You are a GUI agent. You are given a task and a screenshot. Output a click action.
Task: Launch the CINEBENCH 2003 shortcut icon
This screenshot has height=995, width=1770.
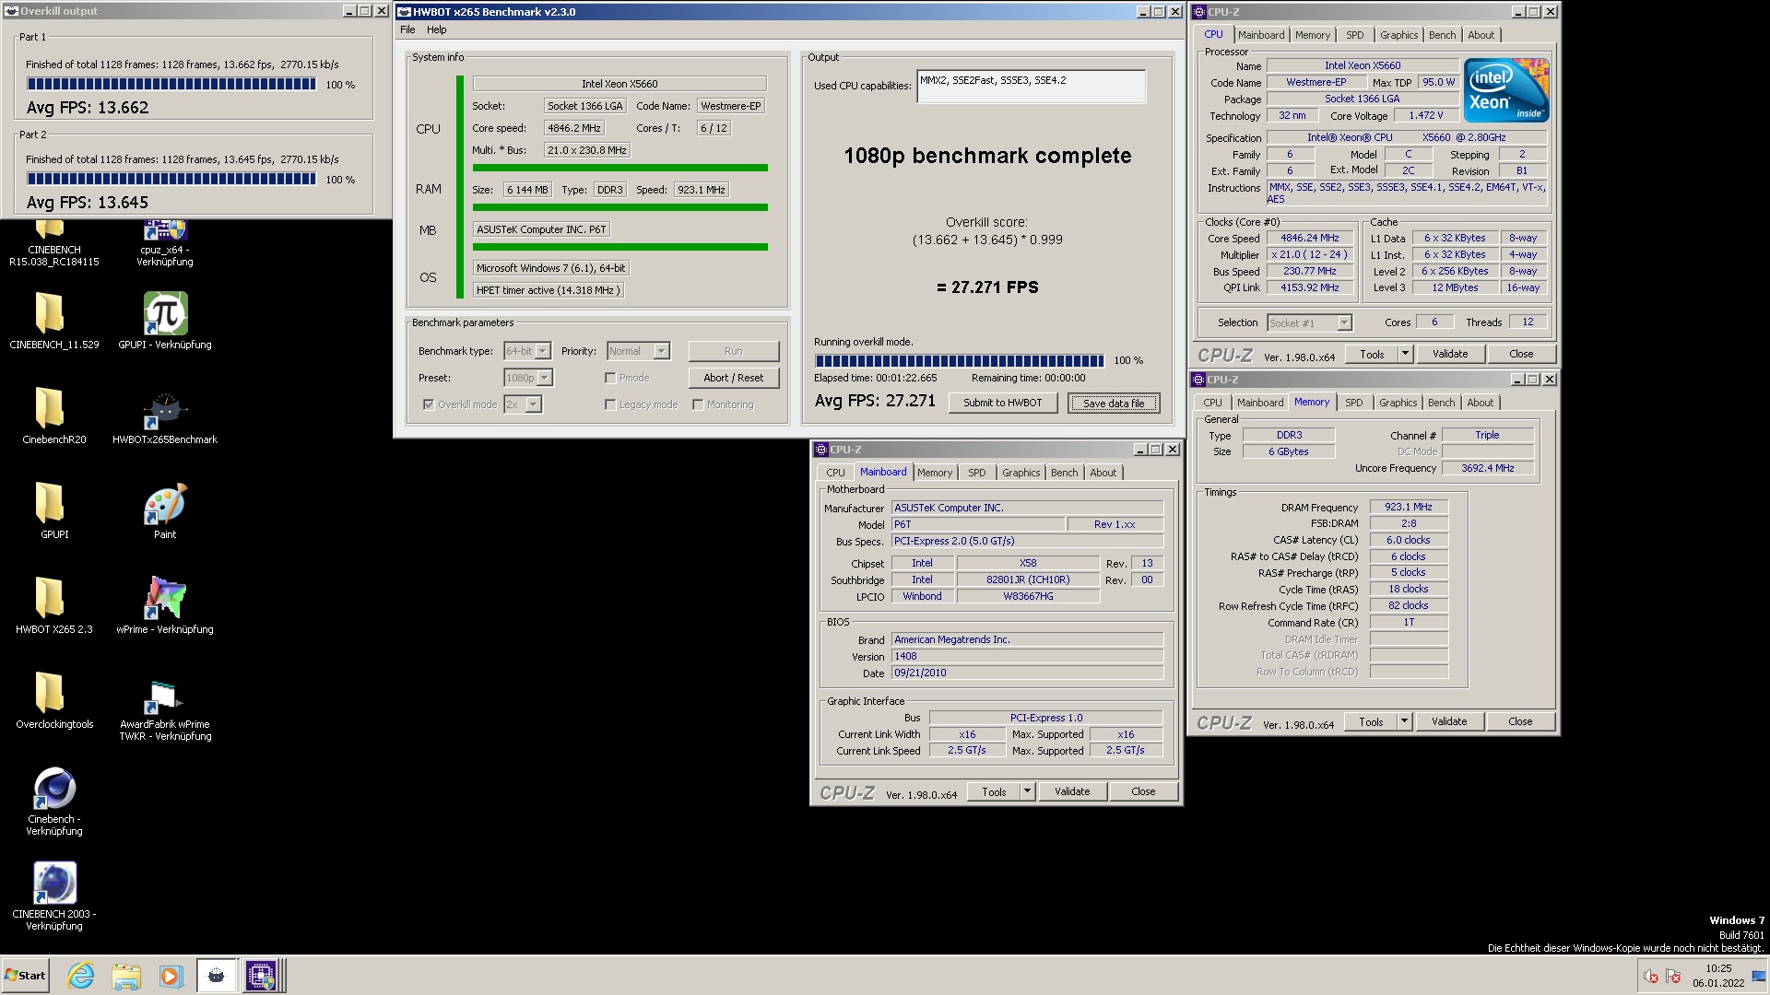pos(54,883)
